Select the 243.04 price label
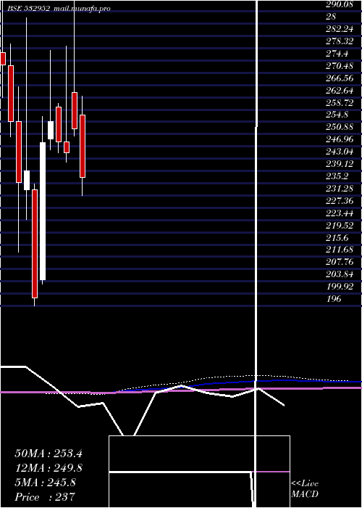Screen dimensions: 362x508 [339, 152]
